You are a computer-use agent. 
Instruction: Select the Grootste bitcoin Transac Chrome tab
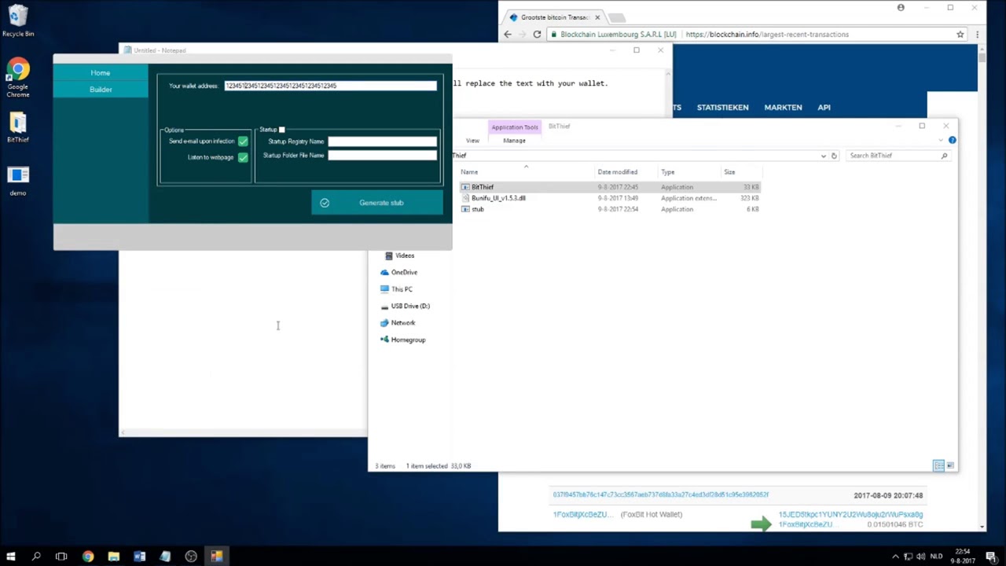555,17
